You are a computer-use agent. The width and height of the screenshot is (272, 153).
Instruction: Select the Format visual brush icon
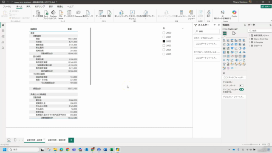click(234, 33)
